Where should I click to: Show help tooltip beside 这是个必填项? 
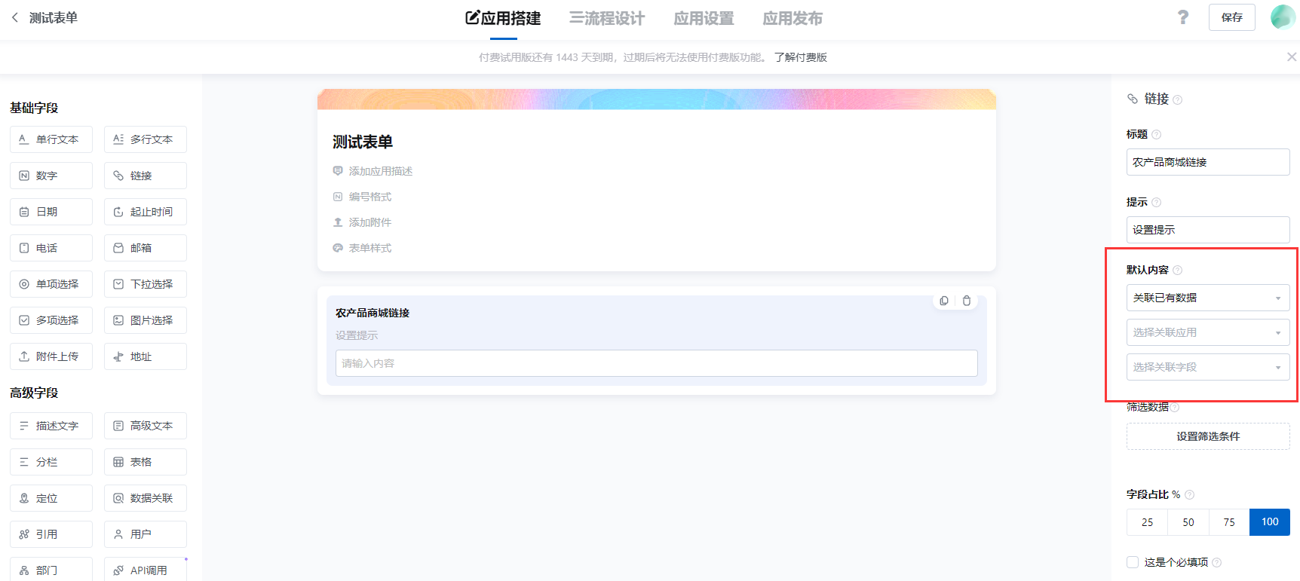(x=1217, y=563)
